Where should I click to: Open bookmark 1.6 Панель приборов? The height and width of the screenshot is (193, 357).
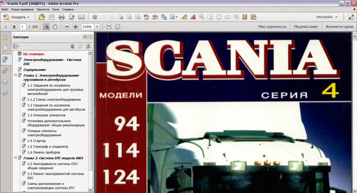(x=44, y=152)
